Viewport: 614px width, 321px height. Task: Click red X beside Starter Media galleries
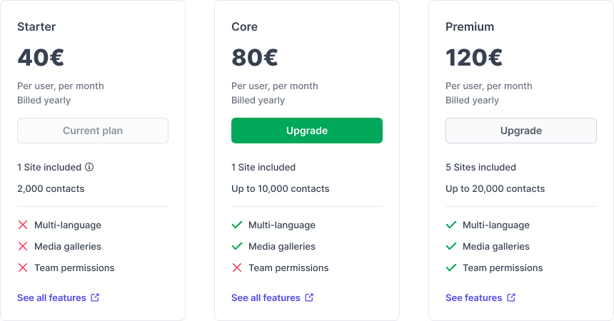coord(23,246)
